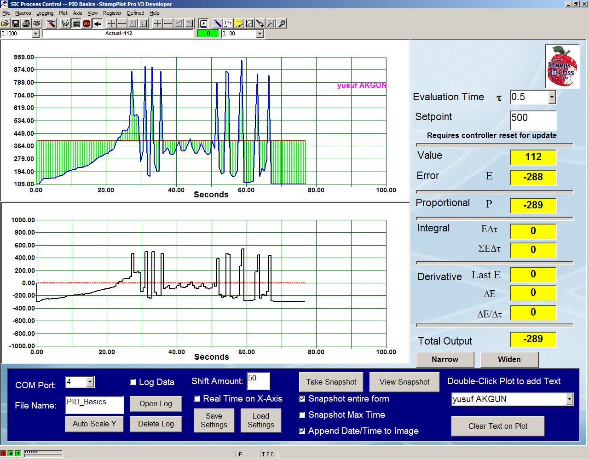589x460 pixels.
Task: Click the File Name PID_Basics field
Action: click(94, 405)
